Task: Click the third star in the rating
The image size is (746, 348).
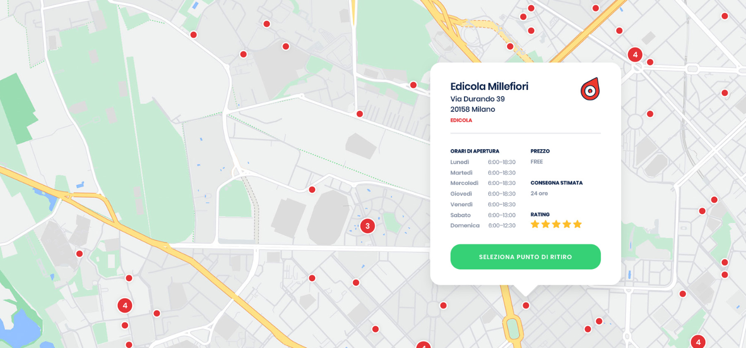Action: 556,224
